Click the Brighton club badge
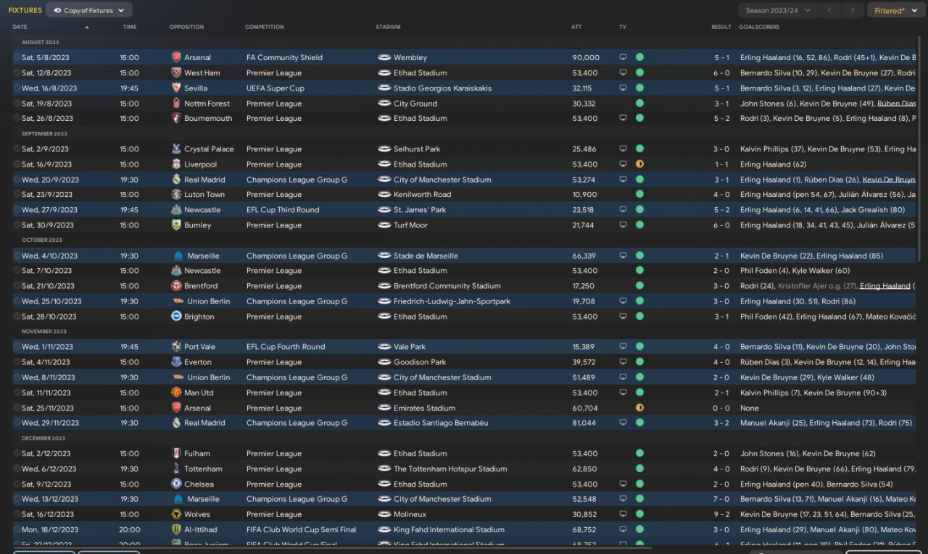 click(x=176, y=316)
